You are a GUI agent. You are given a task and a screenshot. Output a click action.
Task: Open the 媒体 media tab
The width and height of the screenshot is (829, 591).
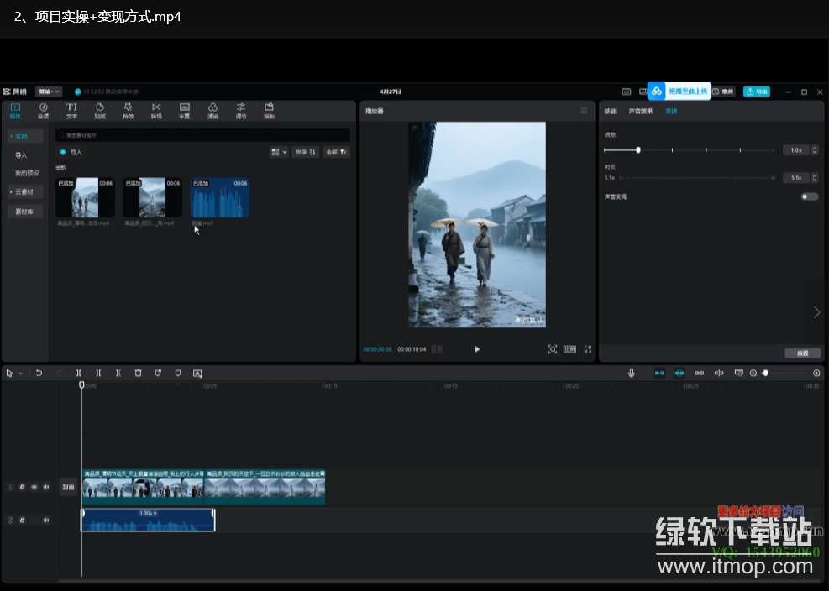tap(15, 111)
